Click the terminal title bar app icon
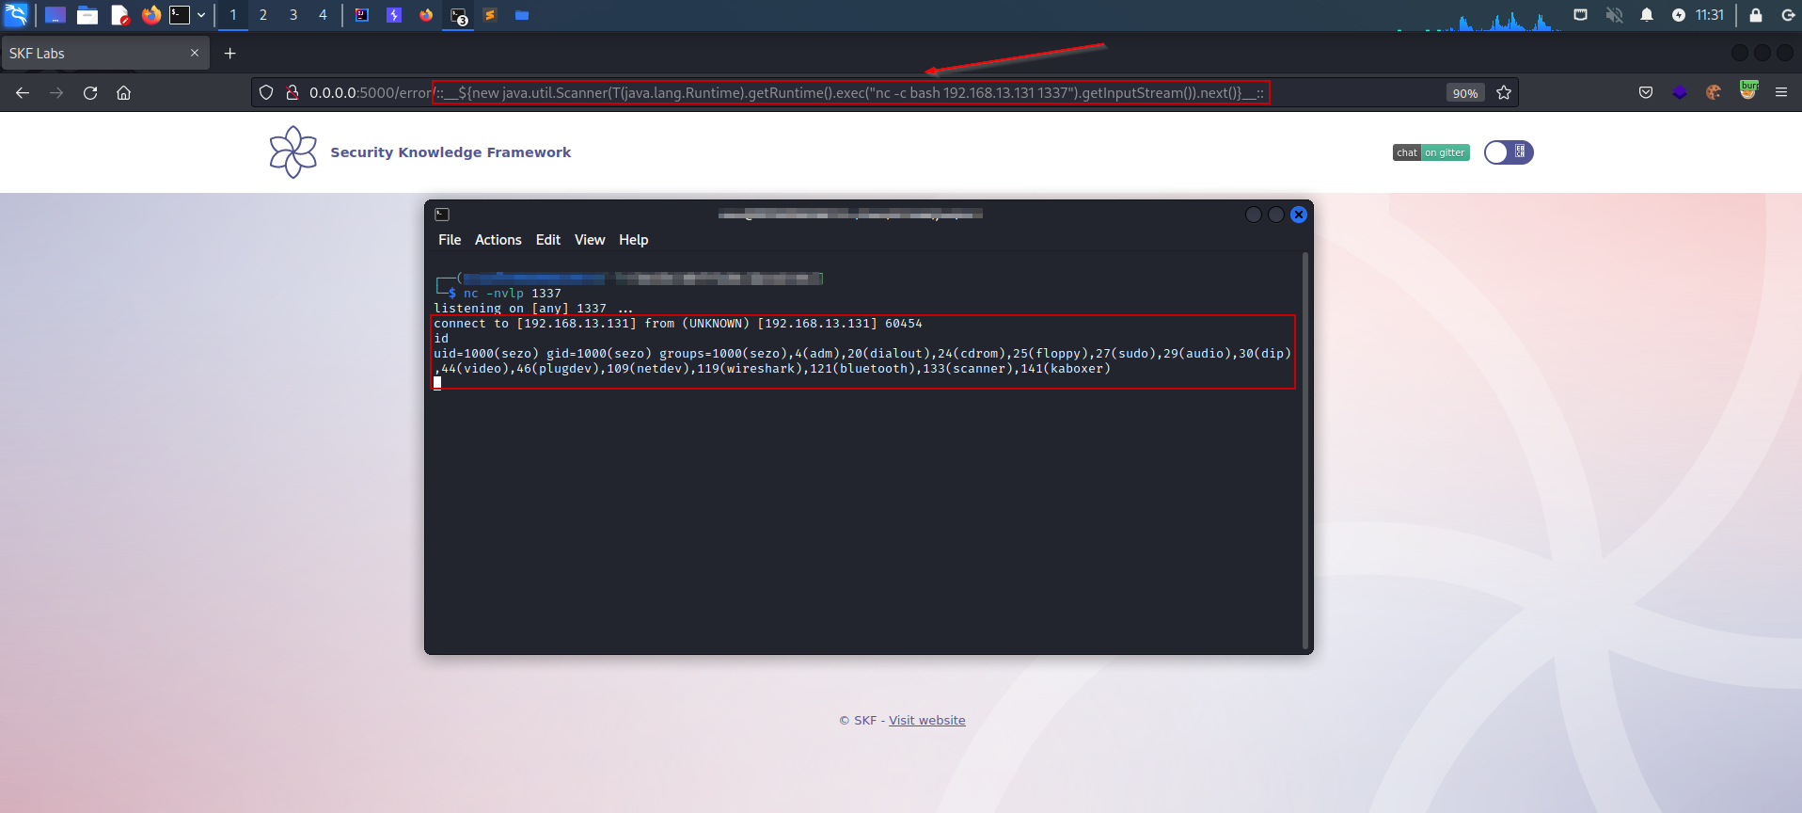Screen dimensions: 1802x813 [x=442, y=215]
